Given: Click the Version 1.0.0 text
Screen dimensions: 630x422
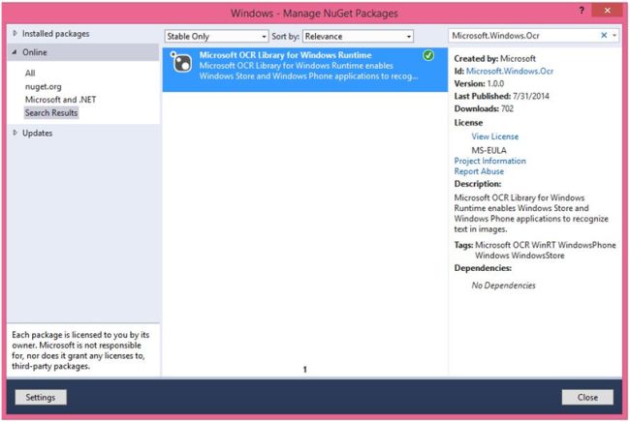Looking at the screenshot, I should coord(479,83).
